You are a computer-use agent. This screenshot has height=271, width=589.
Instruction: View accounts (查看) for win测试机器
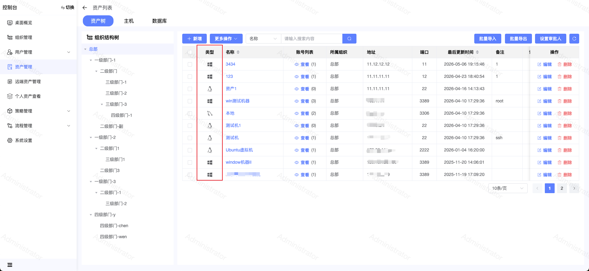point(302,101)
